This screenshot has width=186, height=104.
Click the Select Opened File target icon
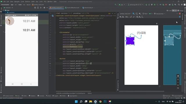tap(35, 8)
